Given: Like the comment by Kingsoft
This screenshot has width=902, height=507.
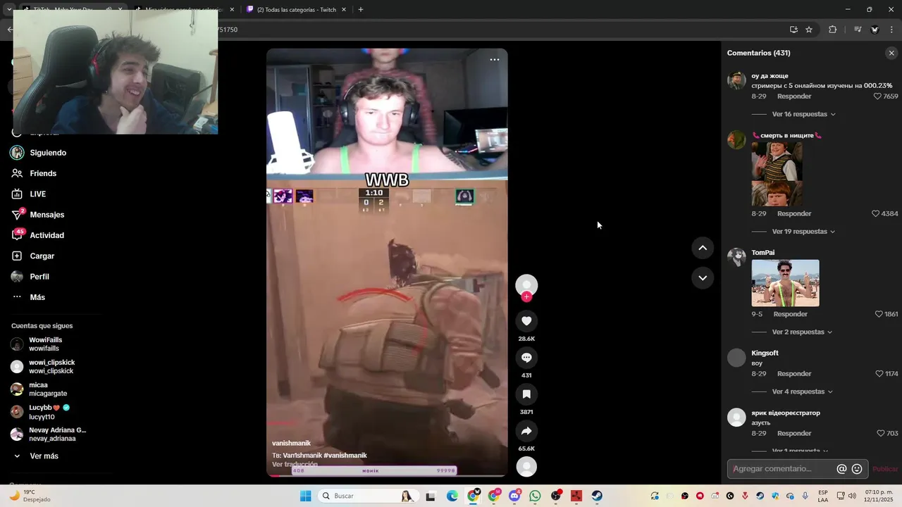Looking at the screenshot, I should click(x=879, y=374).
